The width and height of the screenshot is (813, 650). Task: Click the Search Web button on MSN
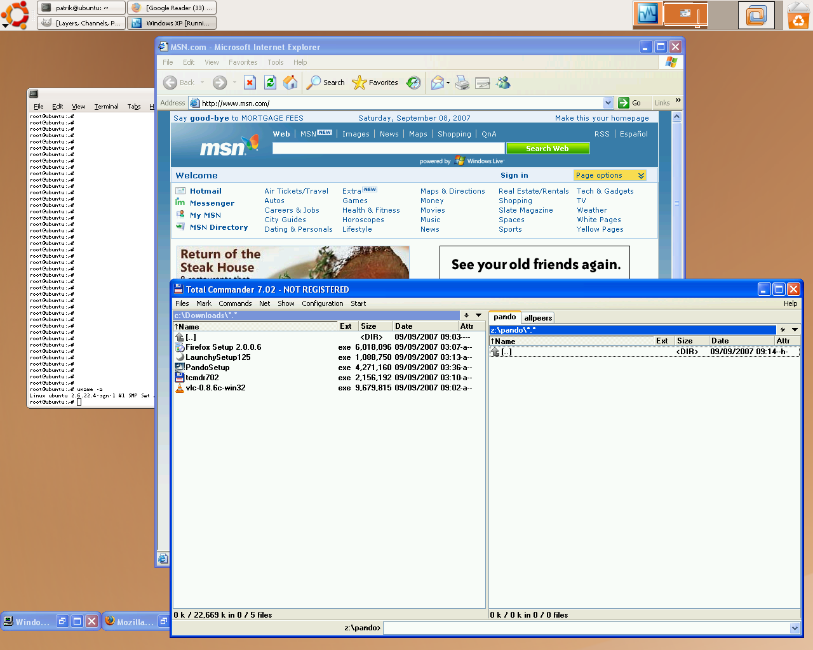548,149
